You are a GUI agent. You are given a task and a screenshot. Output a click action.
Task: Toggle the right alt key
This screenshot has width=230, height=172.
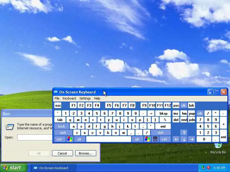tap(137, 139)
